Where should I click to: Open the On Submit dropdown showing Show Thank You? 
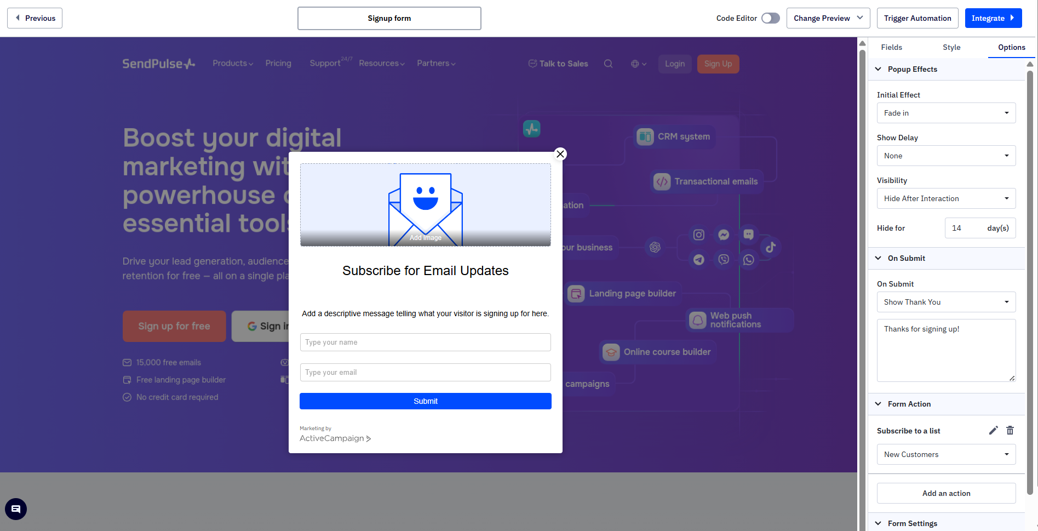click(x=946, y=302)
